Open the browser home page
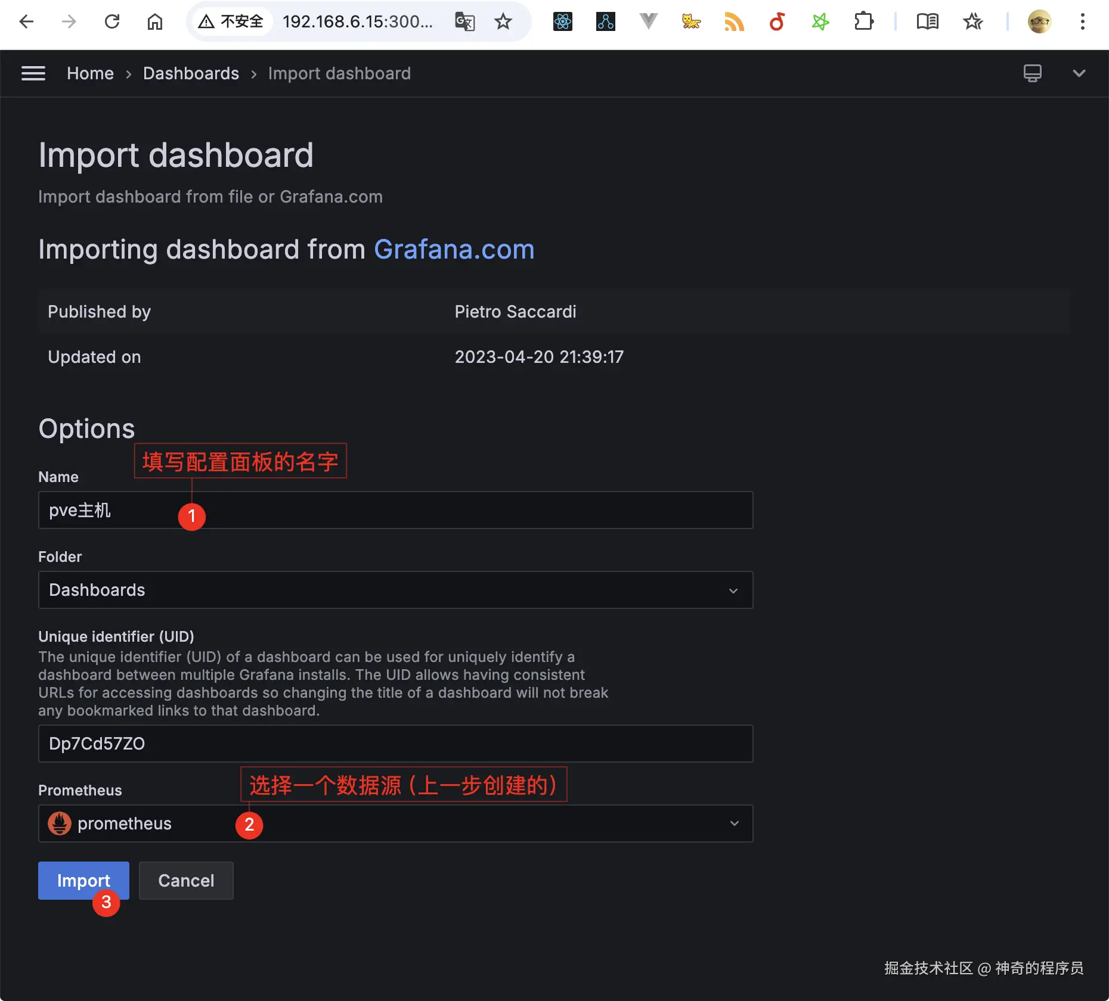 point(155,22)
